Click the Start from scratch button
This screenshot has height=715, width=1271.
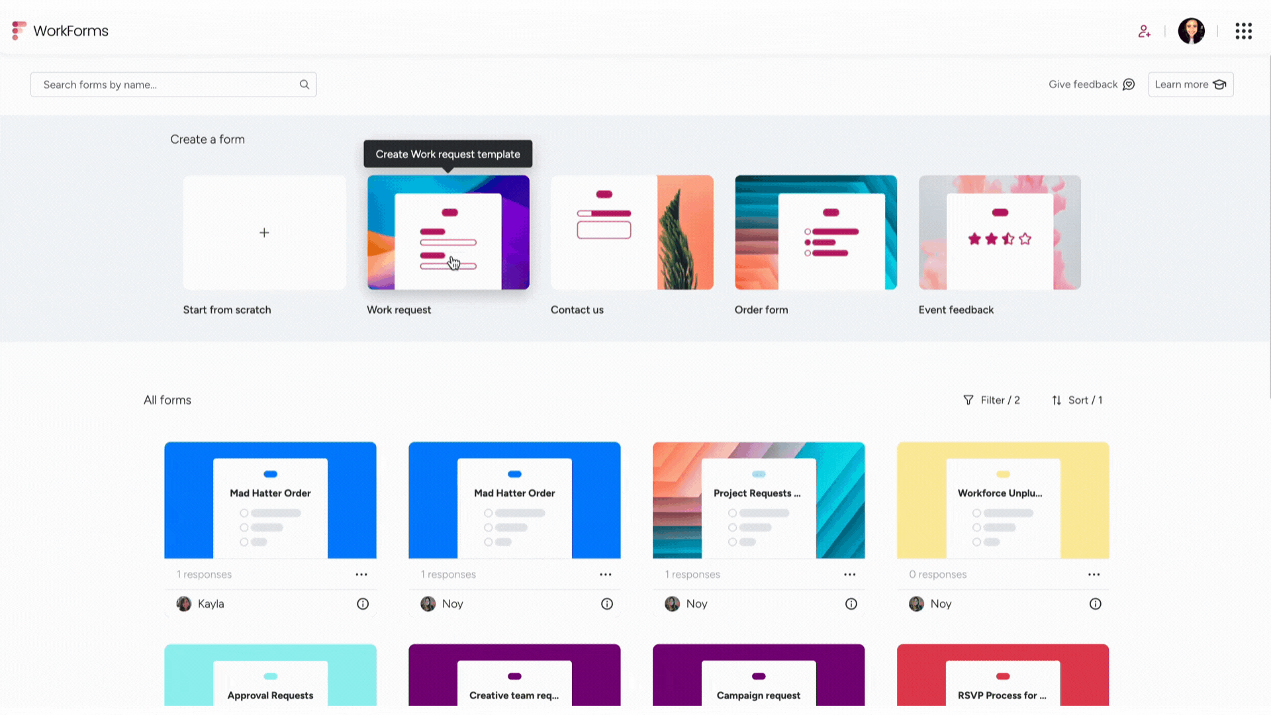tap(263, 232)
